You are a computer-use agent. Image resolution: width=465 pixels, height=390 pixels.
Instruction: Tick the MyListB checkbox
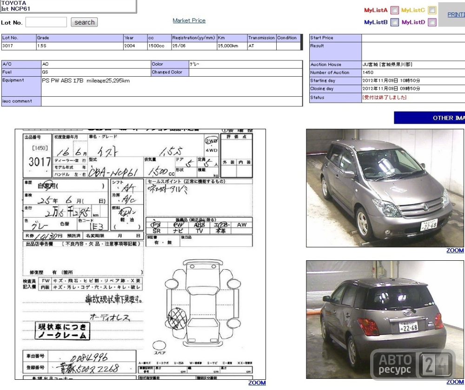tap(394, 22)
